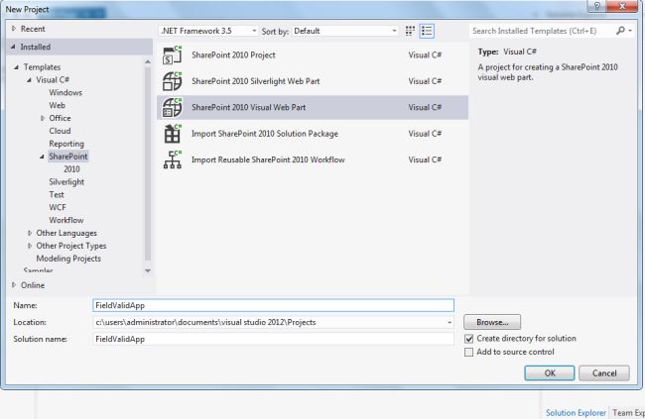Click the Import Reusable SharePoint 2010 Workflow icon

coord(172,159)
